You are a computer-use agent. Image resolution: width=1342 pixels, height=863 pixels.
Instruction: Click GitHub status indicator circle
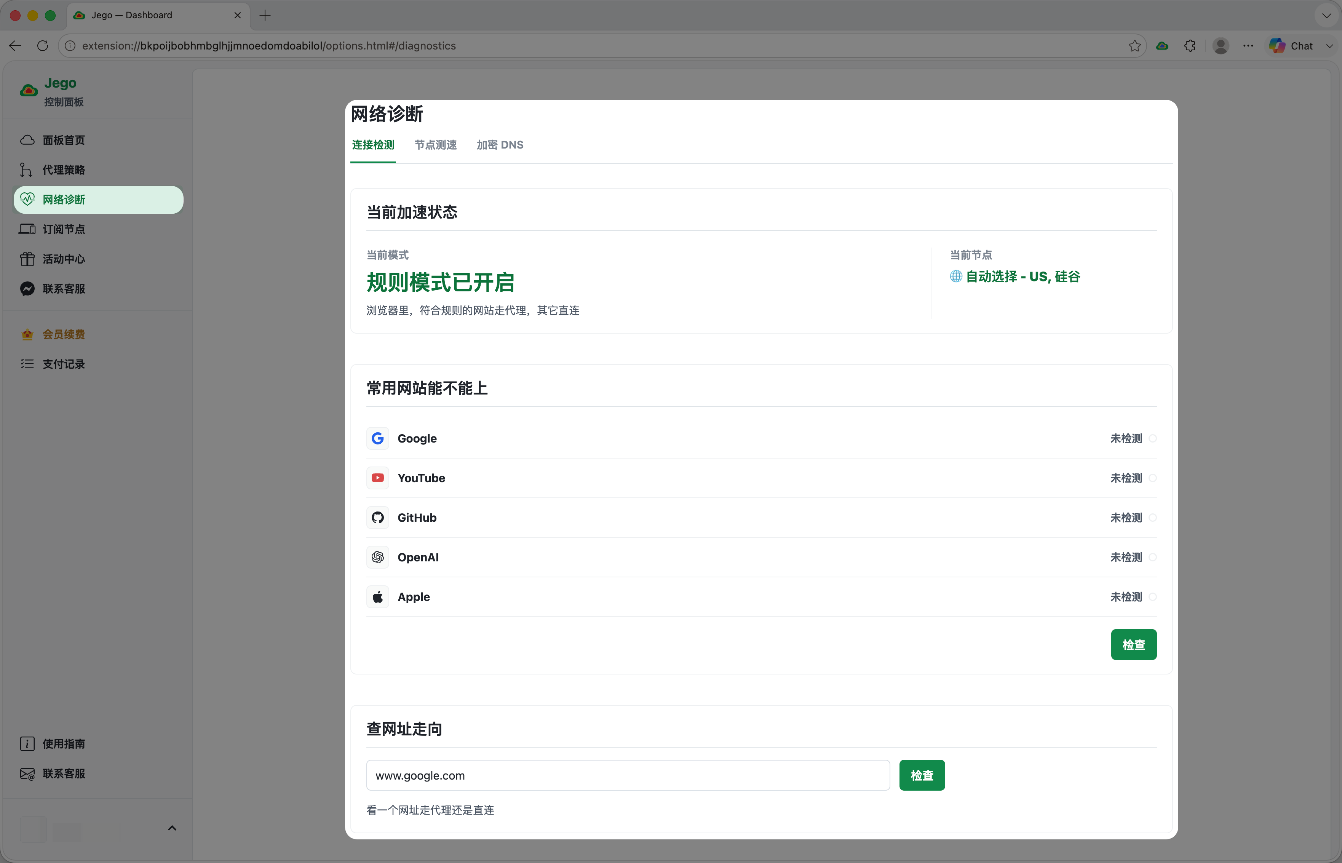click(1153, 518)
